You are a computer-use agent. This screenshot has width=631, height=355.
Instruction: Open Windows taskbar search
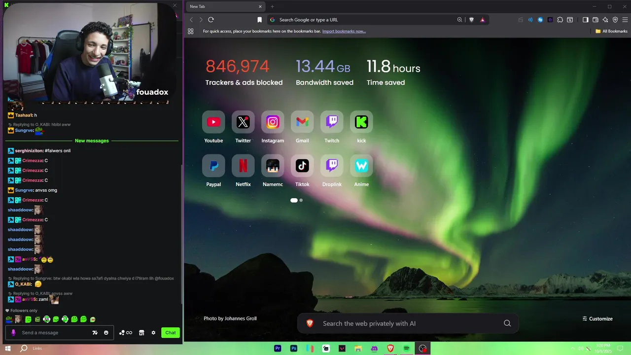coord(24,349)
